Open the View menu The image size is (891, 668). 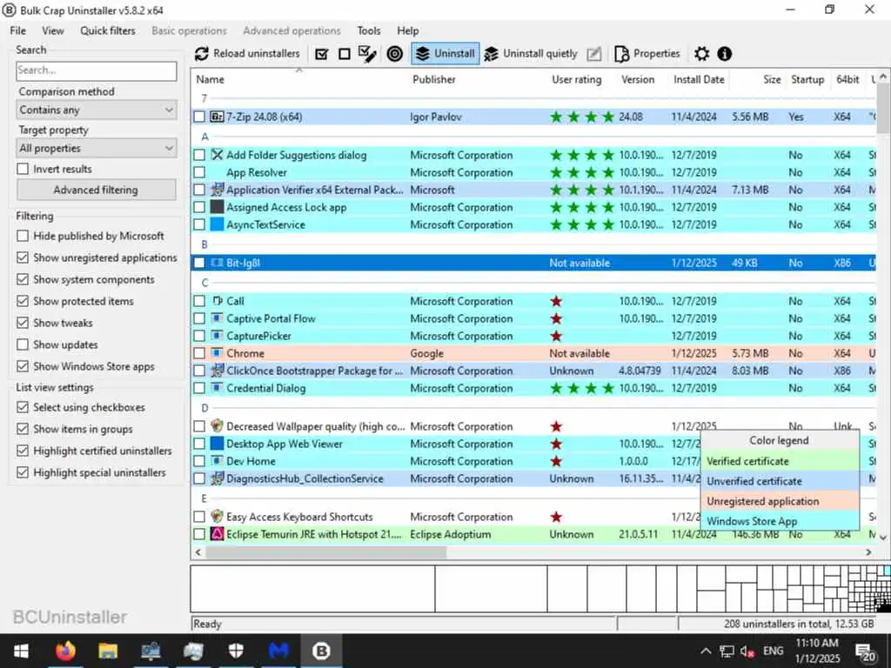click(53, 30)
